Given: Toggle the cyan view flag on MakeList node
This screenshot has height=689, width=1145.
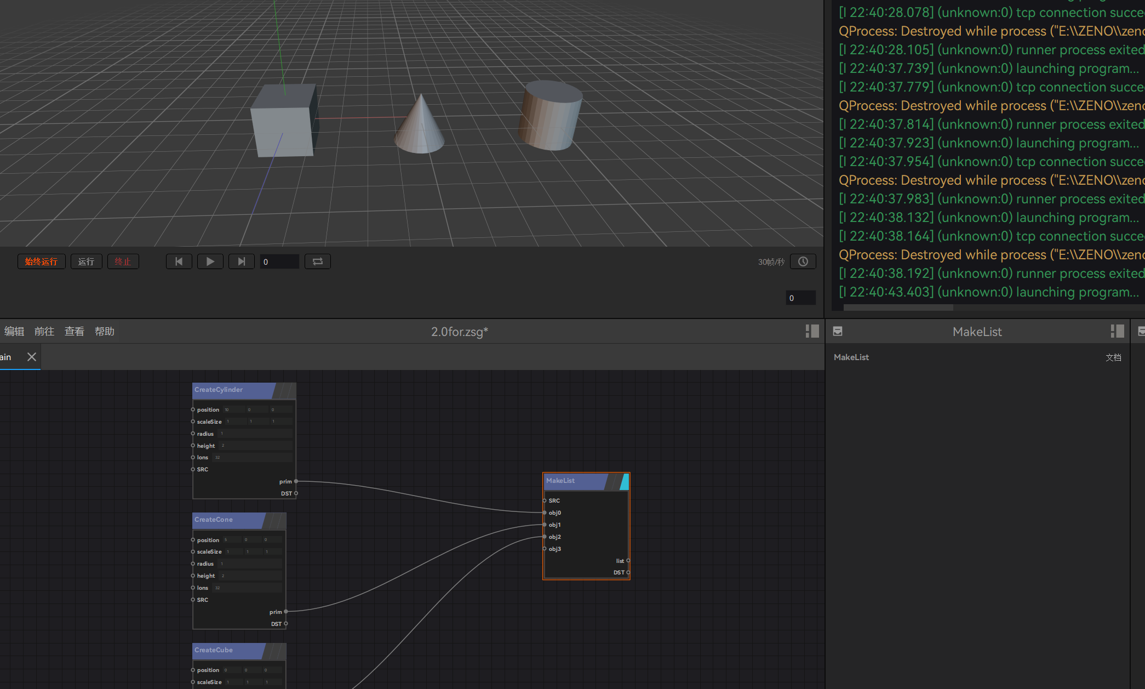Looking at the screenshot, I should tap(625, 481).
